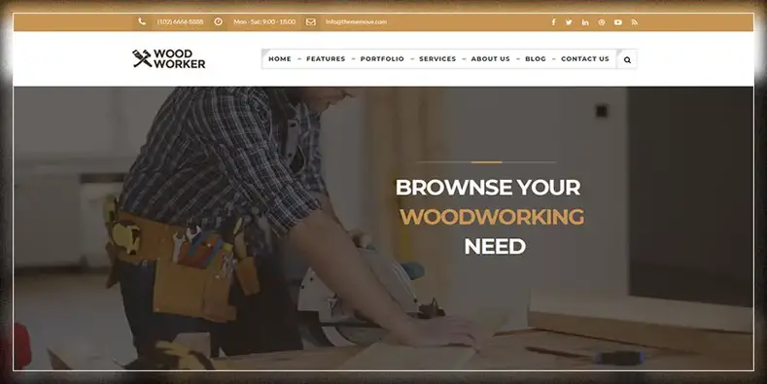Click the Mon - Sat: 9:00 - 18:00 hours text
This screenshot has height=384, width=767.
point(264,22)
